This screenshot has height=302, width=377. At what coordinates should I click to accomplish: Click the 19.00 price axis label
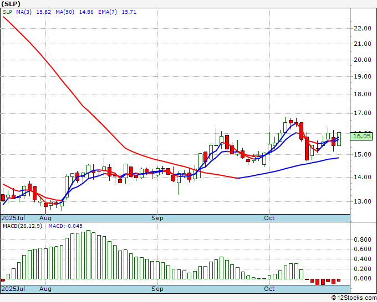(363, 76)
